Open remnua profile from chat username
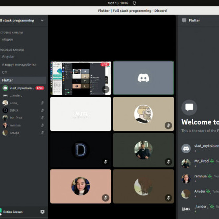The height and width of the screenshot is (219, 219). (200, 176)
